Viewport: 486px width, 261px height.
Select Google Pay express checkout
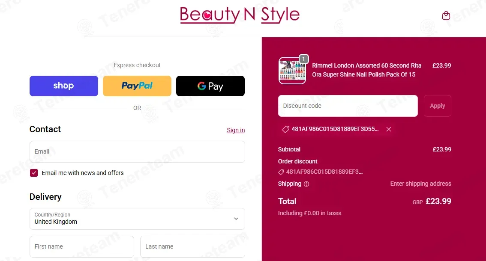coord(210,86)
